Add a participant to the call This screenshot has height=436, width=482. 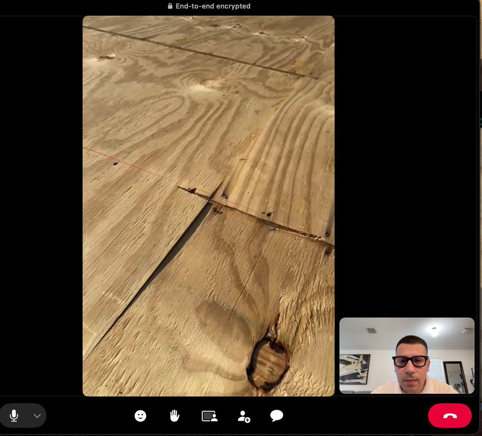click(x=244, y=416)
